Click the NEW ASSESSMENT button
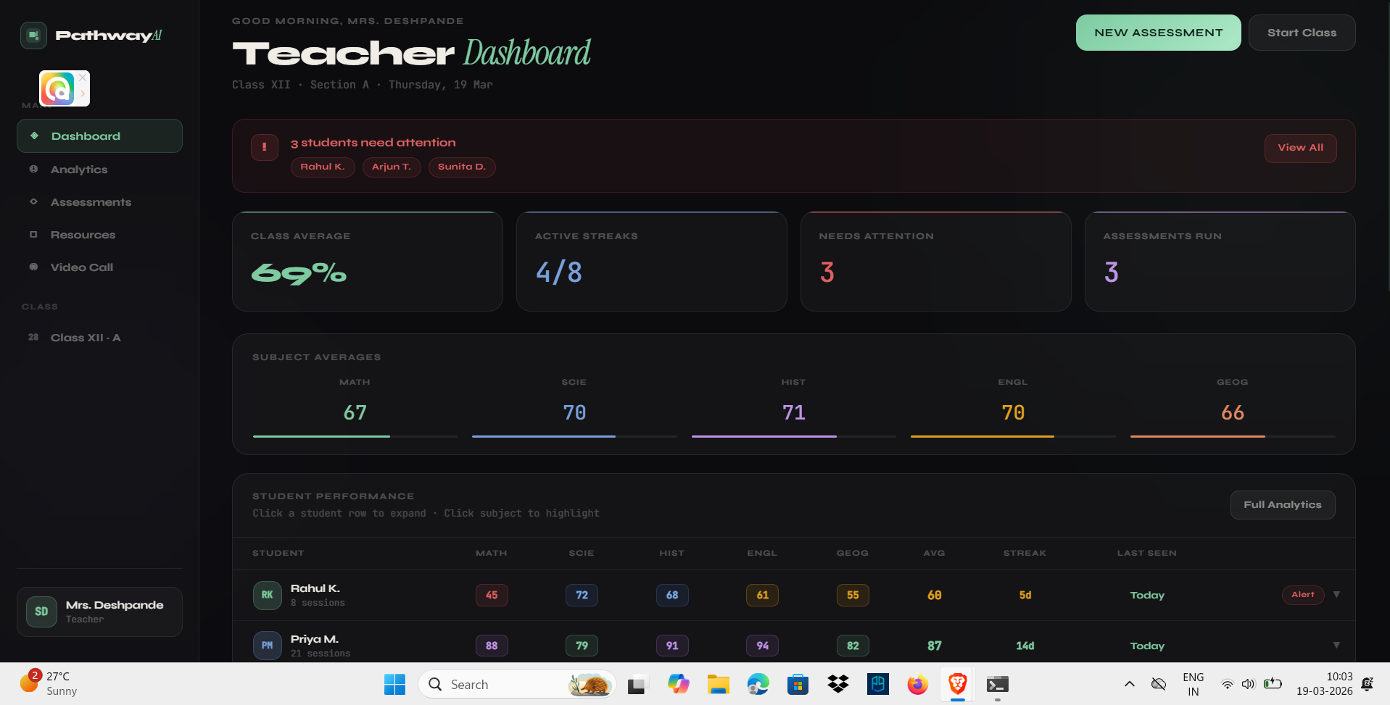This screenshot has height=705, width=1390. coord(1158,33)
